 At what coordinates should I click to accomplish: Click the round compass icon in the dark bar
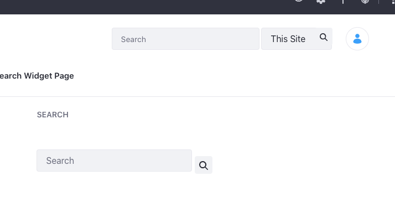point(299,1)
